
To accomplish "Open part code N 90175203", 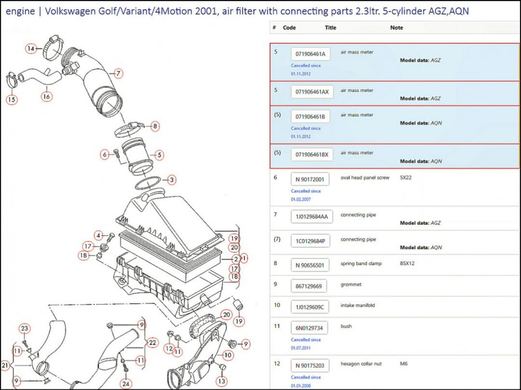I will coord(310,366).
